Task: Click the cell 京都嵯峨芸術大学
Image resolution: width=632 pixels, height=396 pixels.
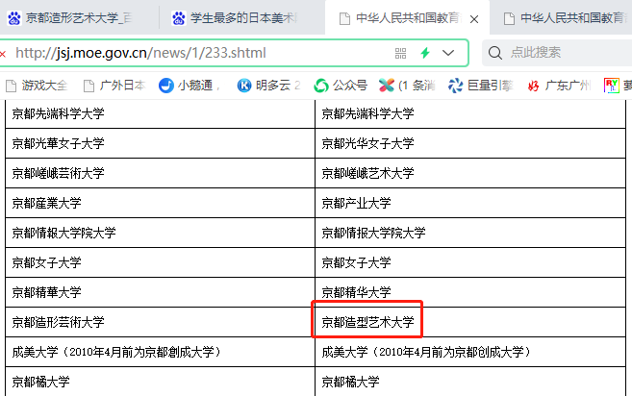Action: [160, 173]
